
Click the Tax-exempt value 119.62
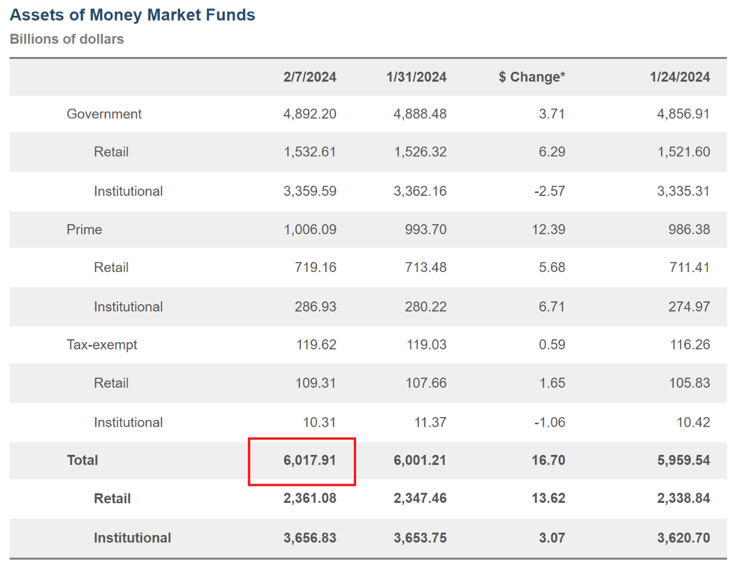pos(316,345)
